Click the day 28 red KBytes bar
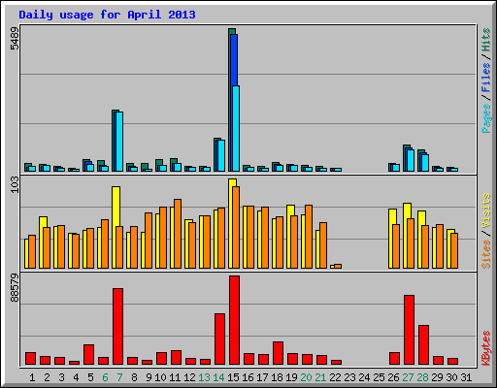This screenshot has height=388, width=497. pyautogui.click(x=423, y=345)
